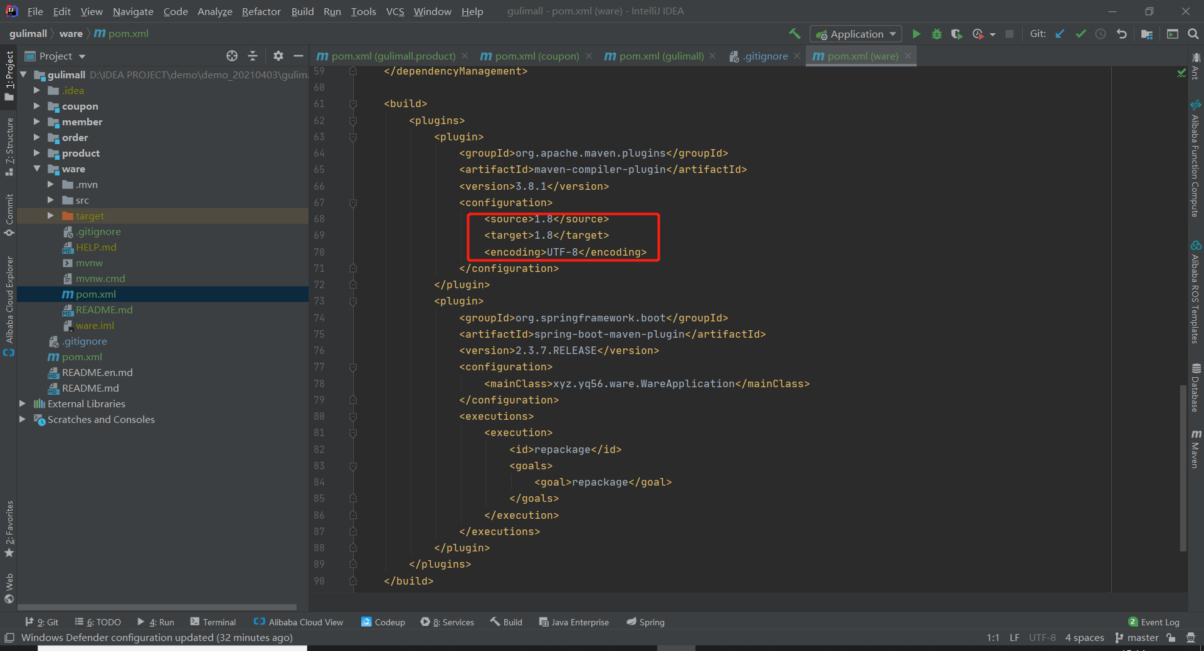Toggle read-only lock icon in status bar

point(1171,637)
